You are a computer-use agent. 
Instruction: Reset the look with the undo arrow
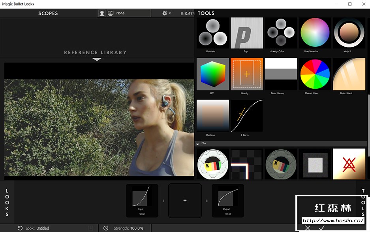20,228
